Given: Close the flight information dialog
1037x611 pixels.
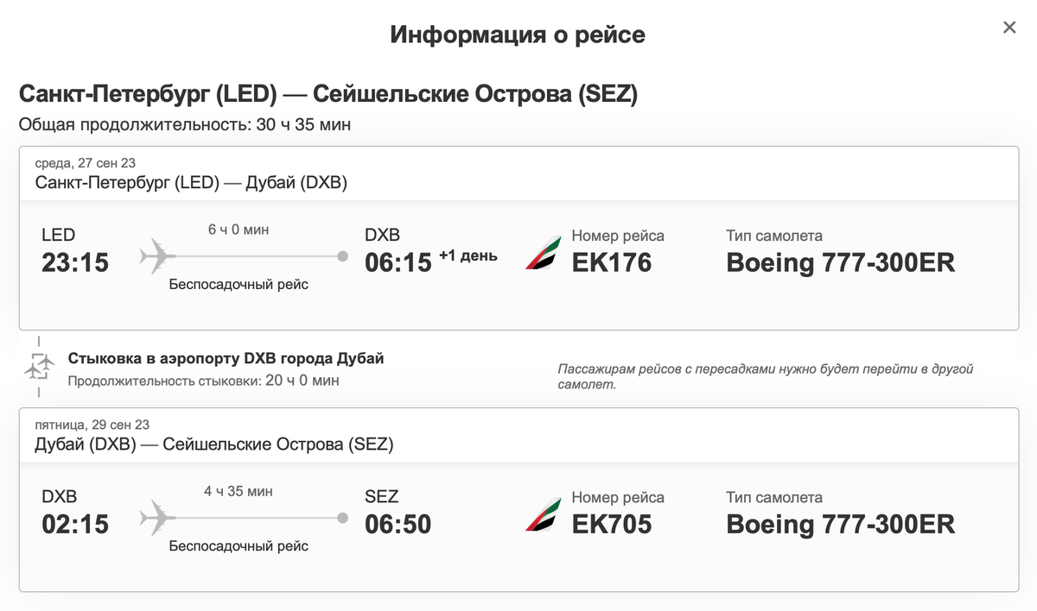Looking at the screenshot, I should [x=1008, y=27].
